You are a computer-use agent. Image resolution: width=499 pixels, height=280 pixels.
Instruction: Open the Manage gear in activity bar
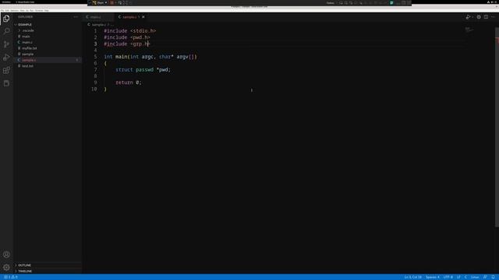click(6, 268)
